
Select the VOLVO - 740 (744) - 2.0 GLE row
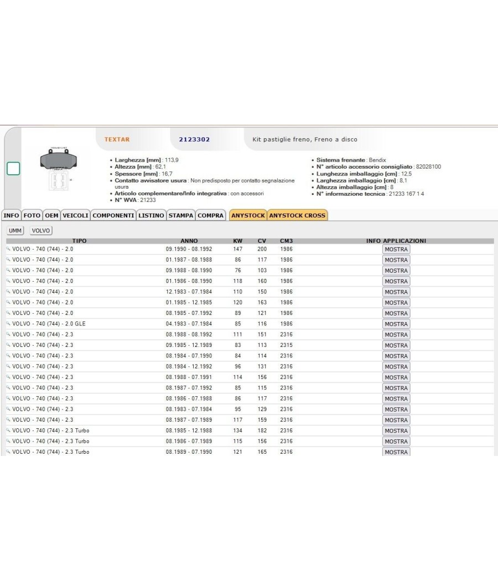coord(250,324)
